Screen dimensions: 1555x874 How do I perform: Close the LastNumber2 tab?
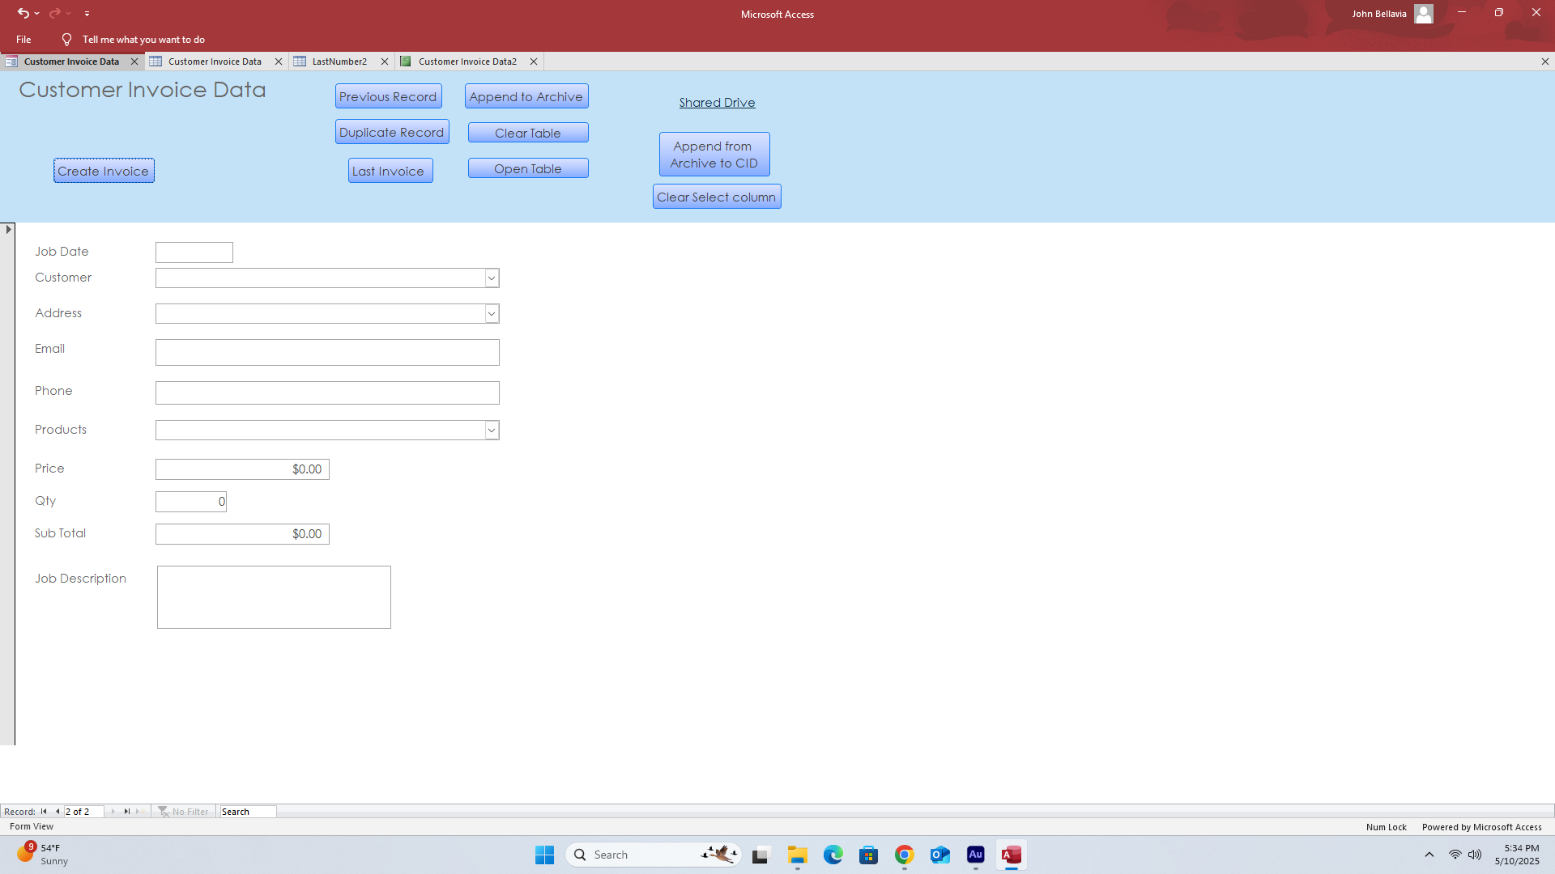click(385, 62)
